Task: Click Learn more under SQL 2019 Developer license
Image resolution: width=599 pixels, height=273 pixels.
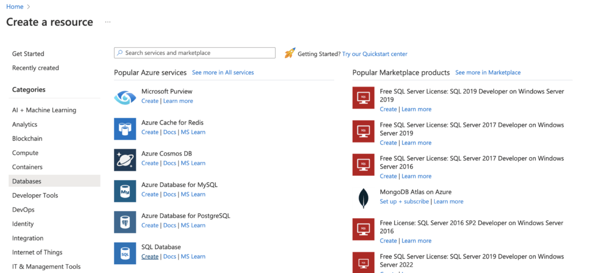Action: (x=416, y=109)
